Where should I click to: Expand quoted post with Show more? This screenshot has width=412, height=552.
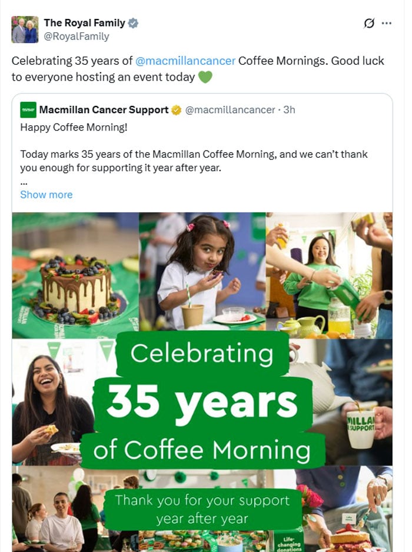46,195
